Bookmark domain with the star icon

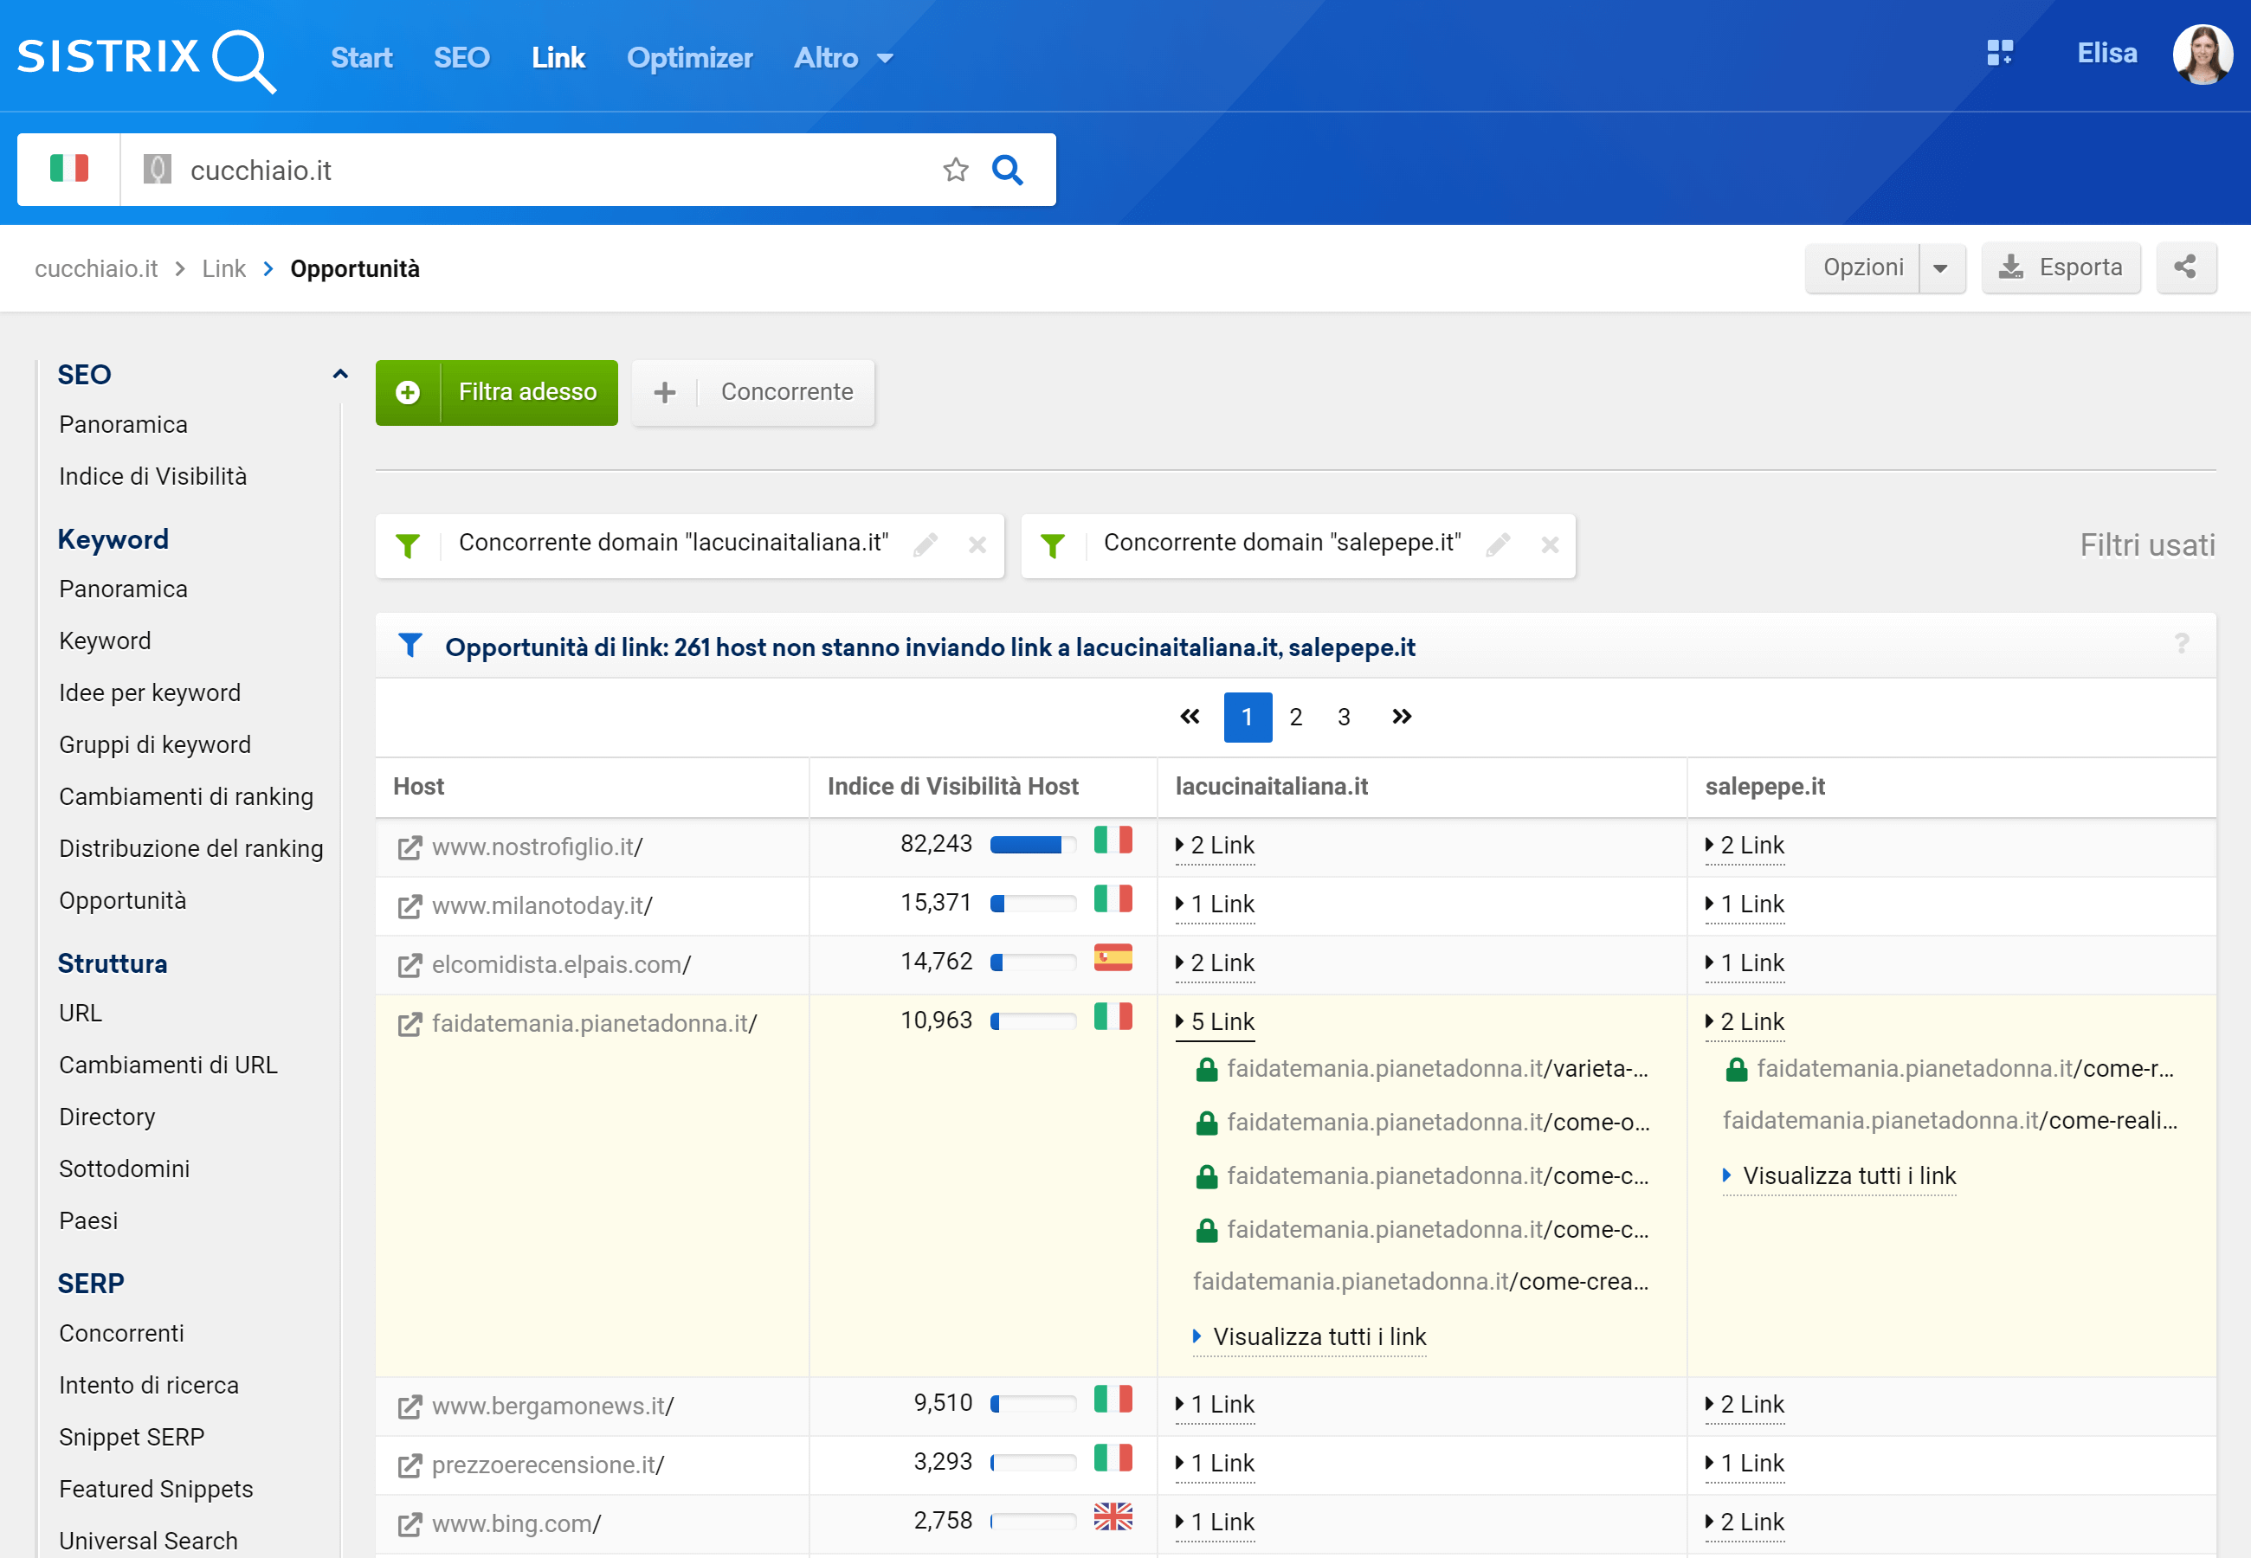pos(956,170)
